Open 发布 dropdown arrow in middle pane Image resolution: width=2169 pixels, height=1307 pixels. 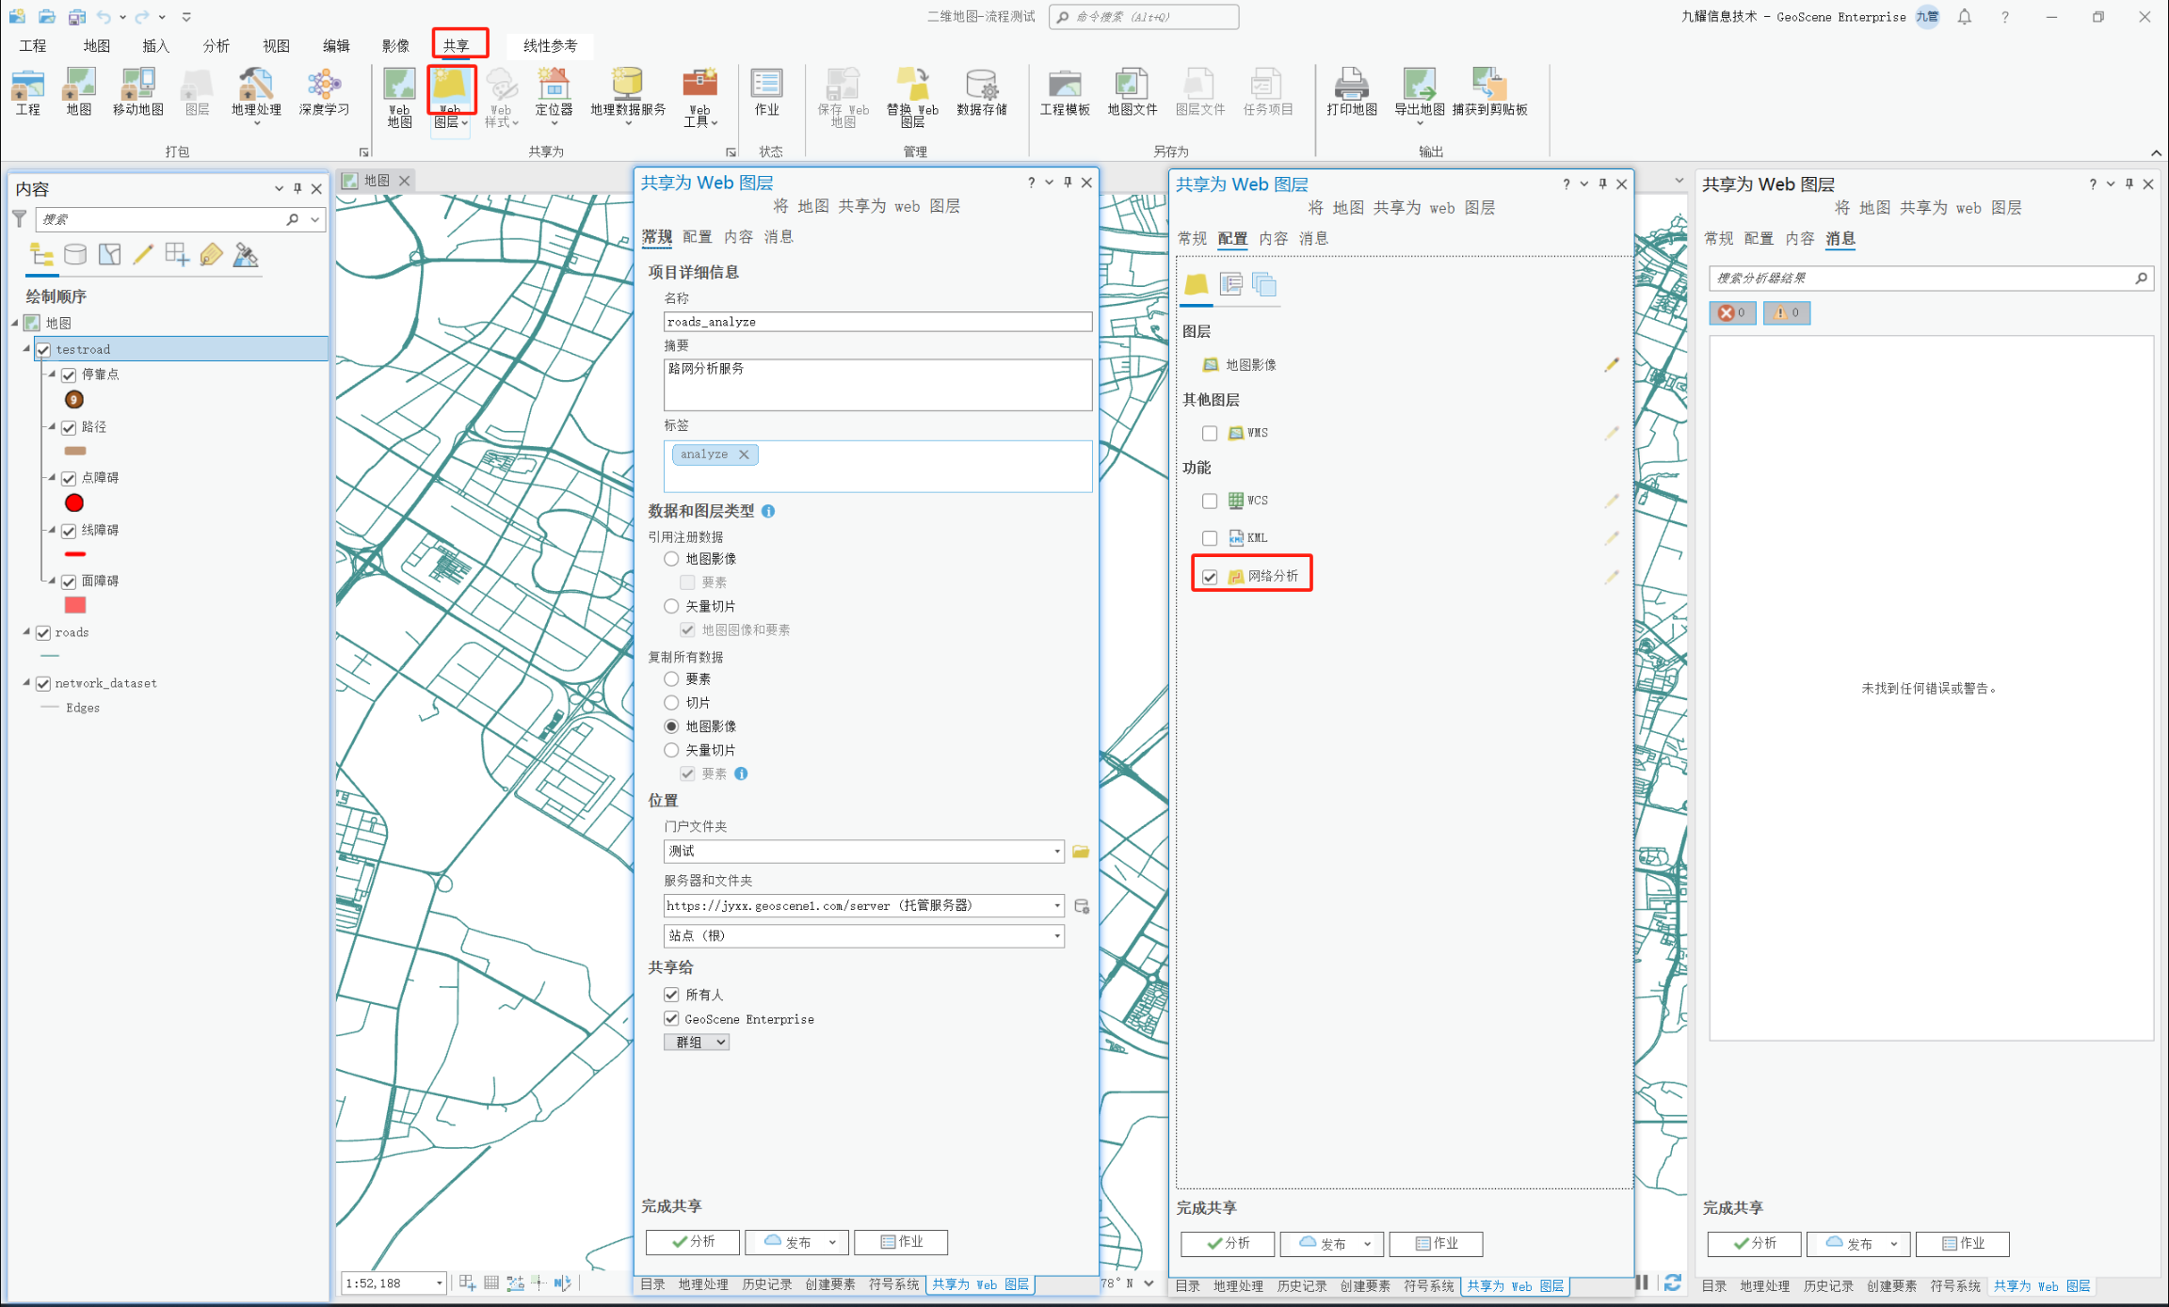1367,1244
